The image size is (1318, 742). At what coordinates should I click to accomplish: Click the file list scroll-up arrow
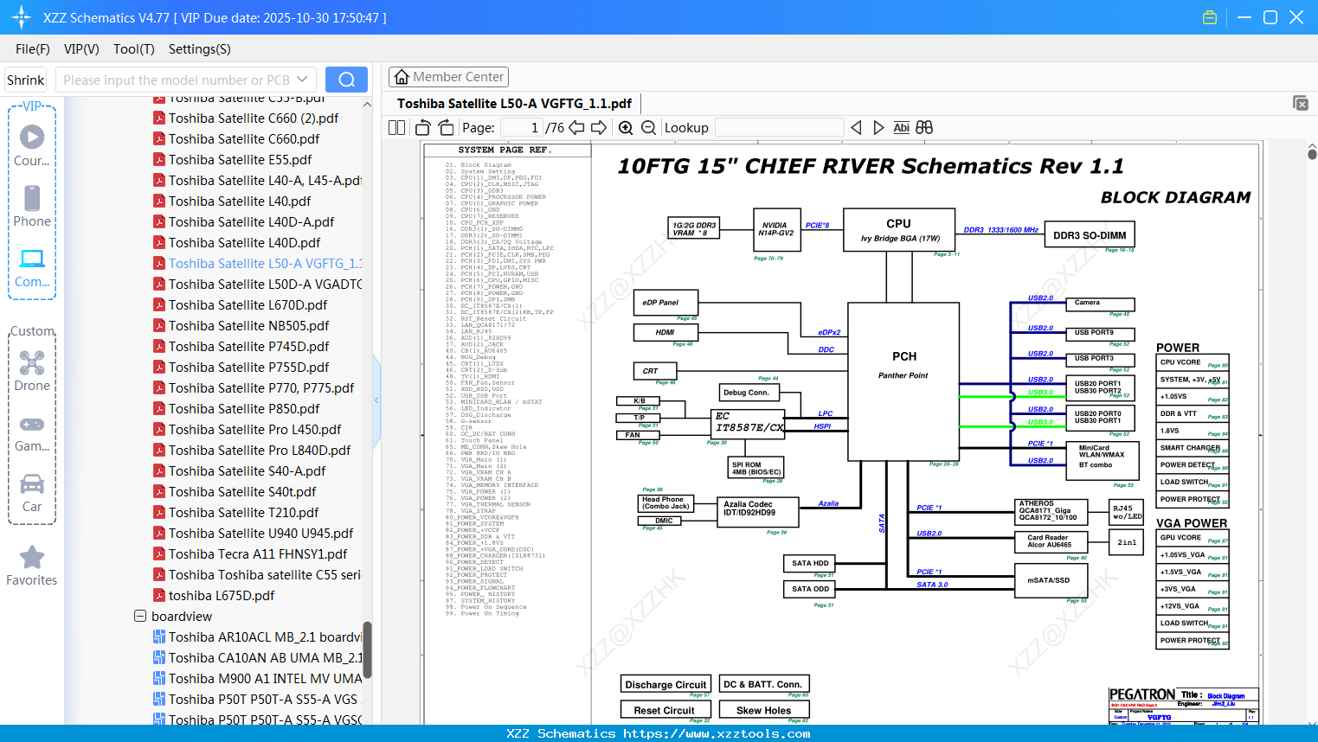367,105
